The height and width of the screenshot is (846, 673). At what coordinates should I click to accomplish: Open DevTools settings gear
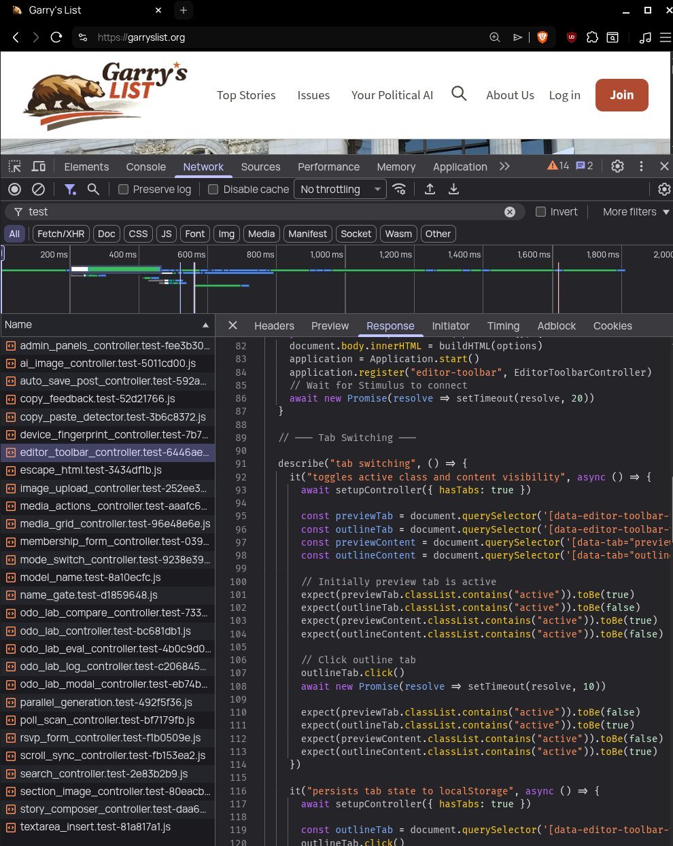[617, 166]
